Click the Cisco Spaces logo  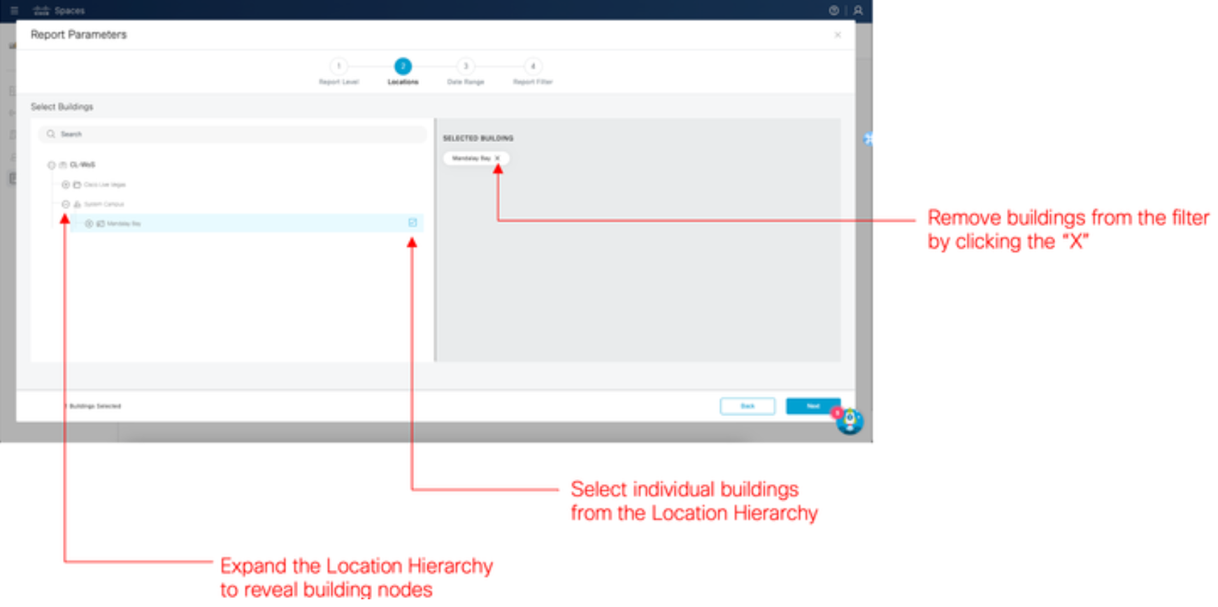pos(42,10)
